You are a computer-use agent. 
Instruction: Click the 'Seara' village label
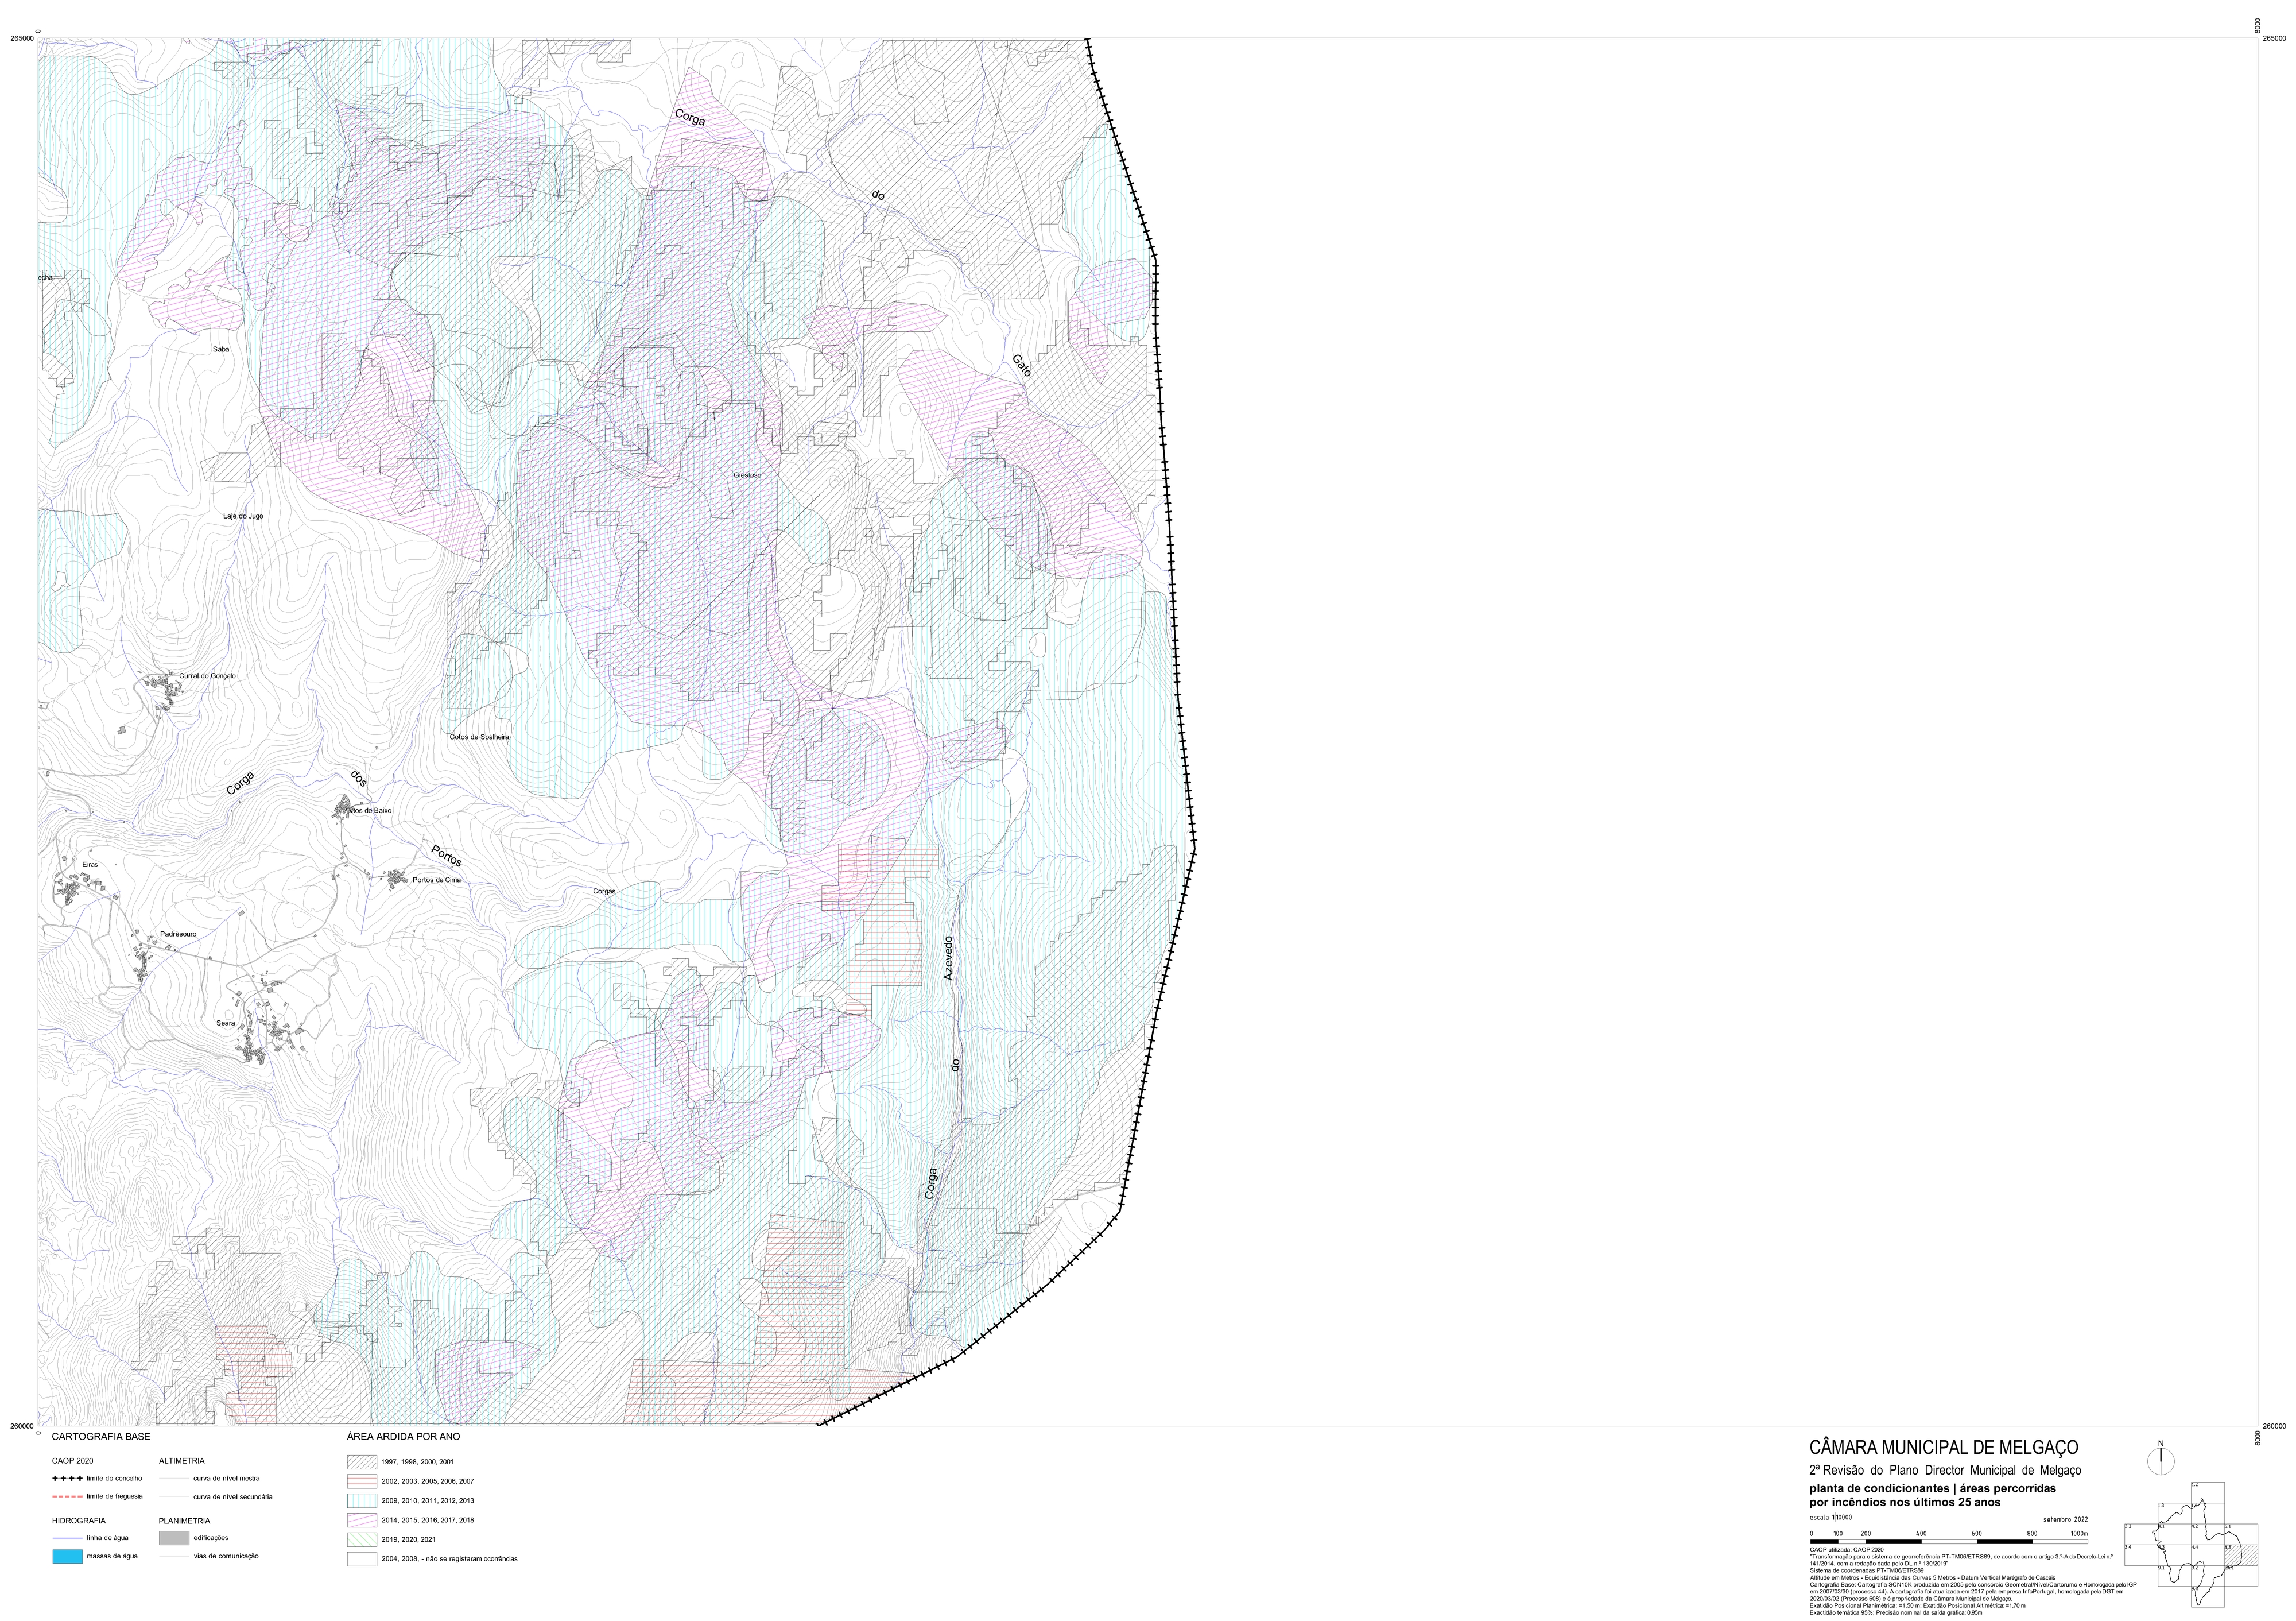pyautogui.click(x=226, y=1023)
